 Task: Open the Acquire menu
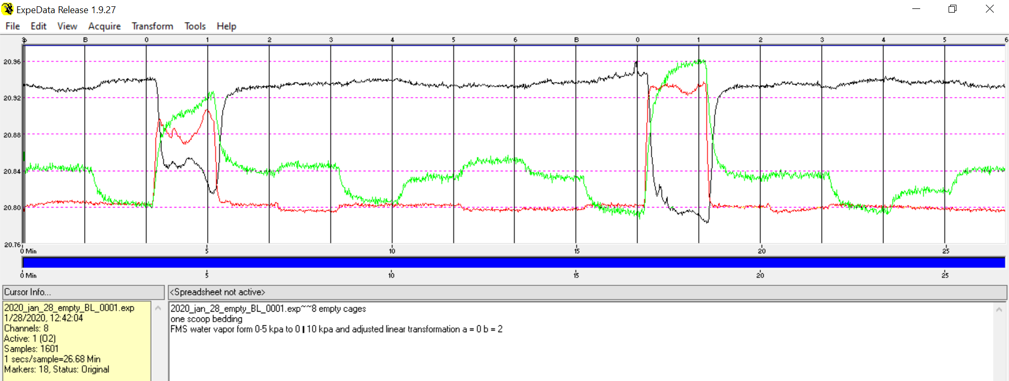coord(105,26)
